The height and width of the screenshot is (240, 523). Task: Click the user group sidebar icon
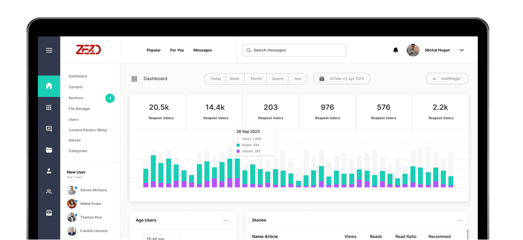(x=49, y=192)
